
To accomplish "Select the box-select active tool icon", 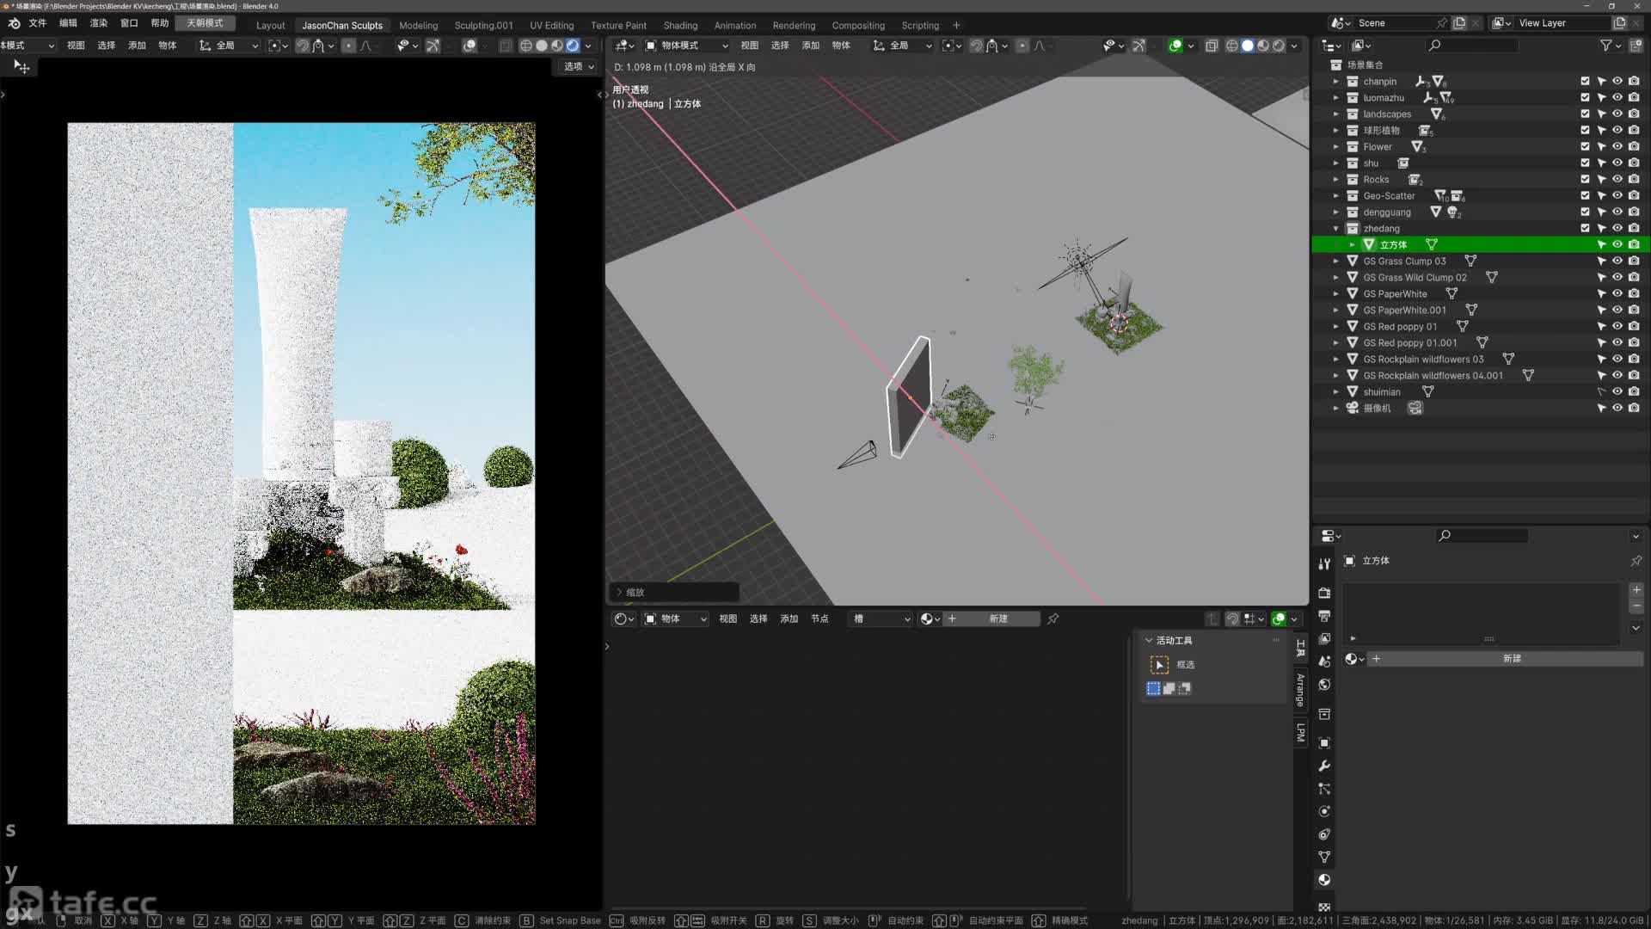I will click(1159, 665).
